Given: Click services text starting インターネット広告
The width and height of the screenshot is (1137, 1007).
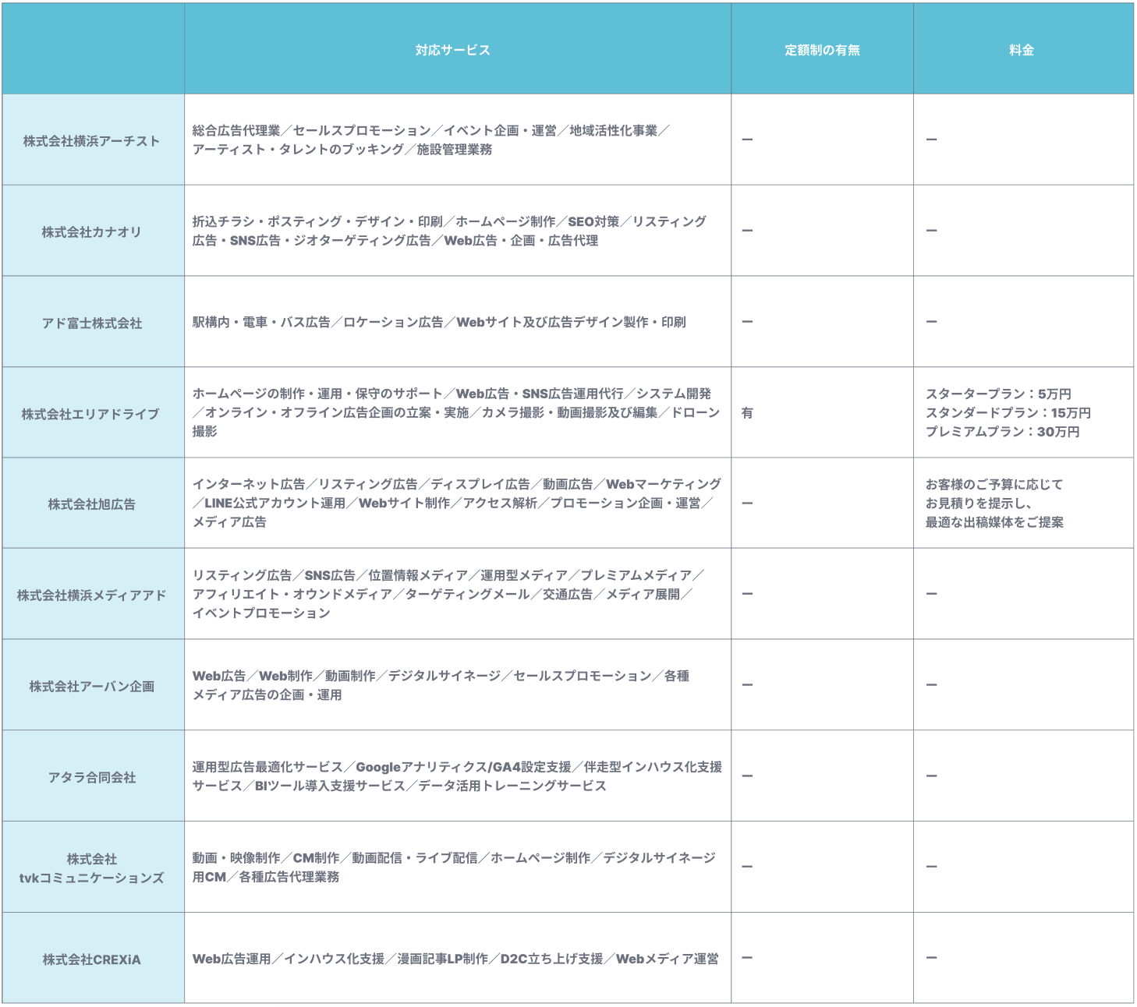Looking at the screenshot, I should point(457,503).
